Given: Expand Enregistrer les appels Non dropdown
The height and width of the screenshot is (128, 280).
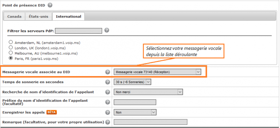Looking at the screenshot, I should [135, 113].
